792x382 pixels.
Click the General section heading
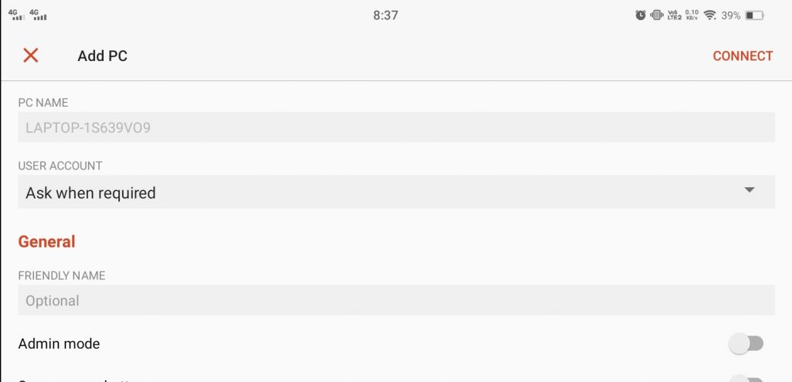[x=46, y=241]
